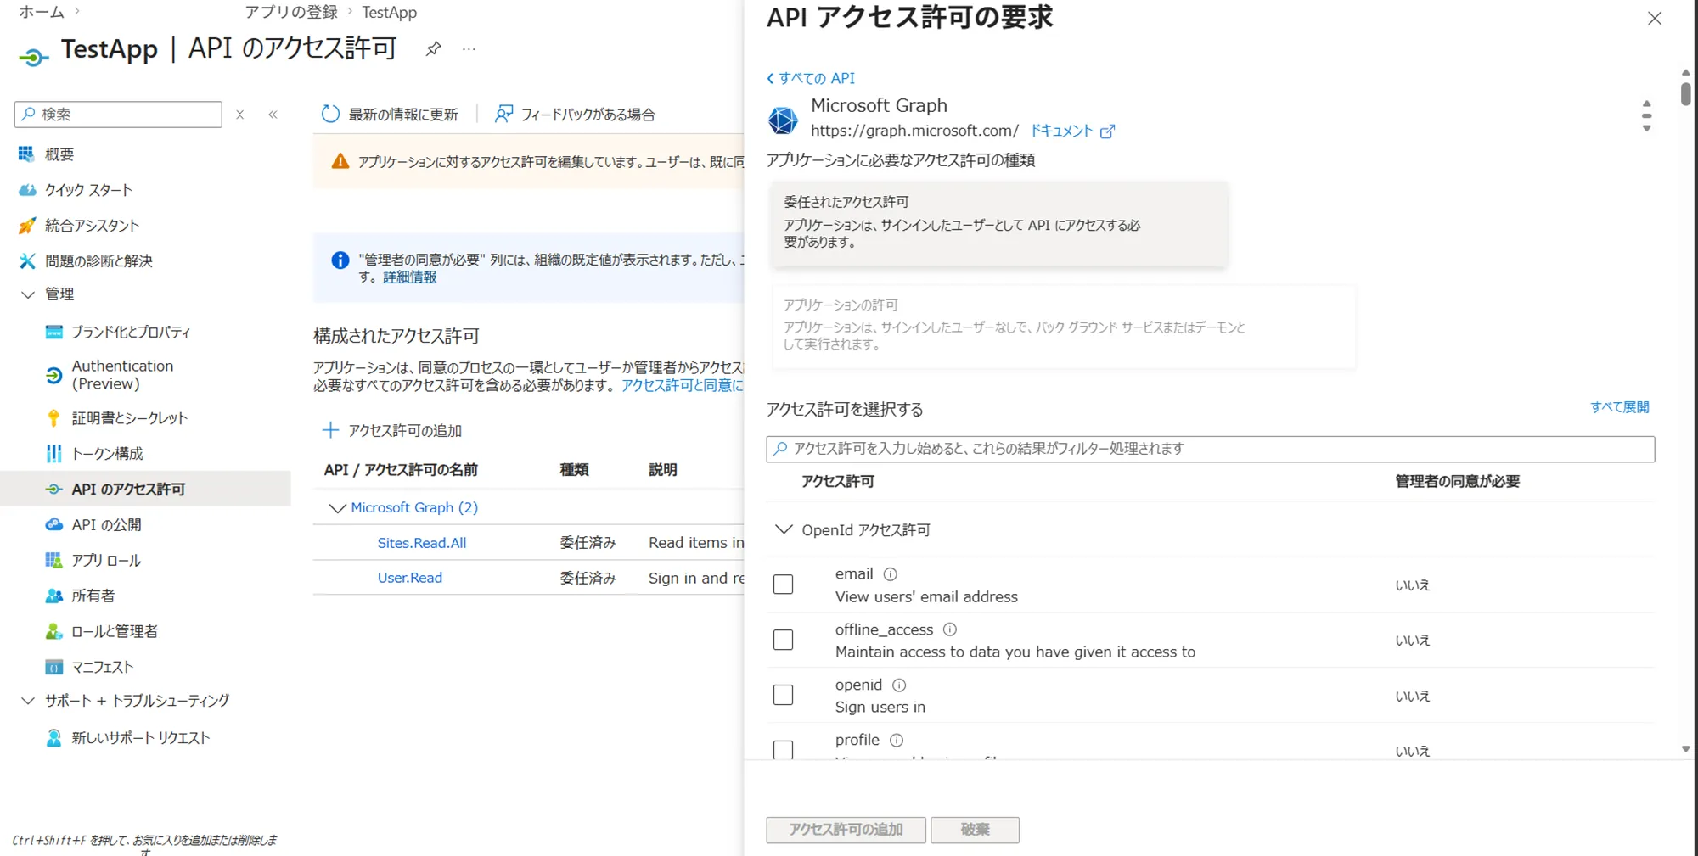Screen dimensions: 1698x856
Task: Open the ドキュメント link
Action: pos(1072,131)
